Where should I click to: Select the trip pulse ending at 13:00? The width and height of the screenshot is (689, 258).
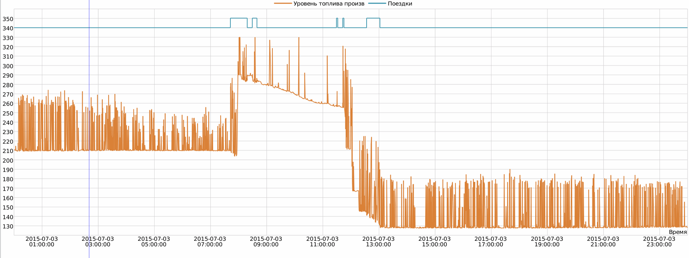coord(373,18)
